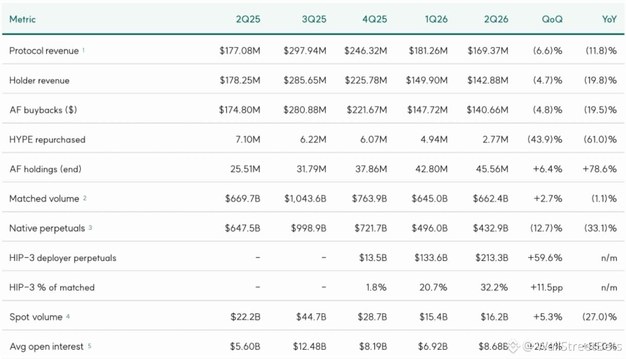Select the 4Q25 column header
The height and width of the screenshot is (359, 626).
[374, 20]
